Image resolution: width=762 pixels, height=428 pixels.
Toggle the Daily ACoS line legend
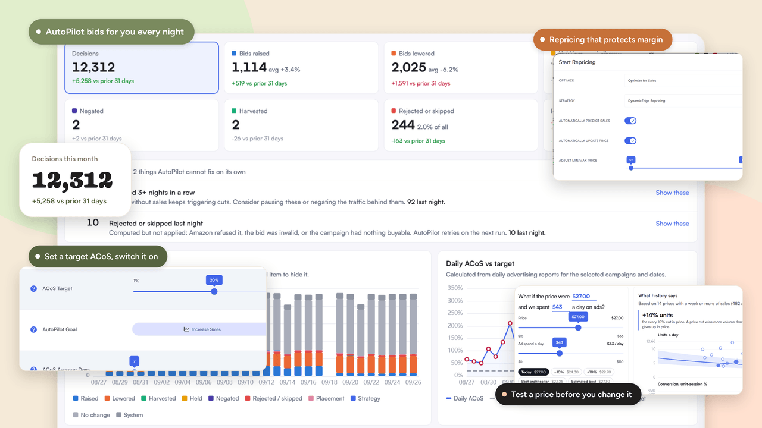click(x=465, y=398)
